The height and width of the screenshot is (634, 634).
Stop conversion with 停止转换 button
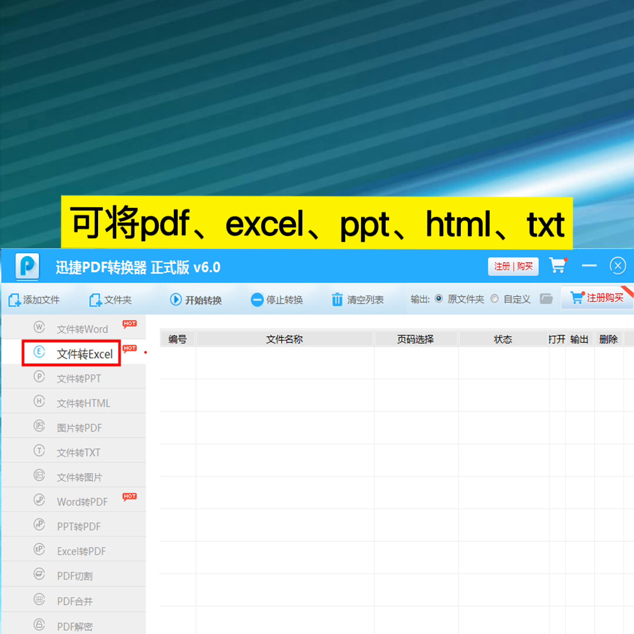coord(276,300)
